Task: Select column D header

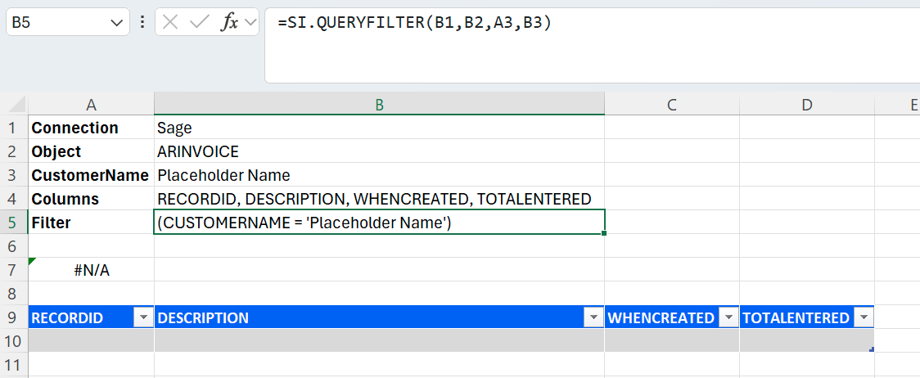Action: pos(806,105)
